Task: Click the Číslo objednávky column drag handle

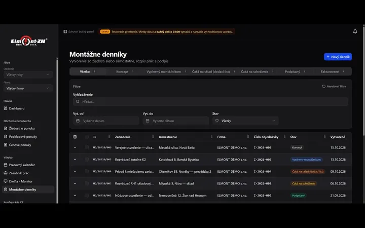Action: tap(284, 137)
